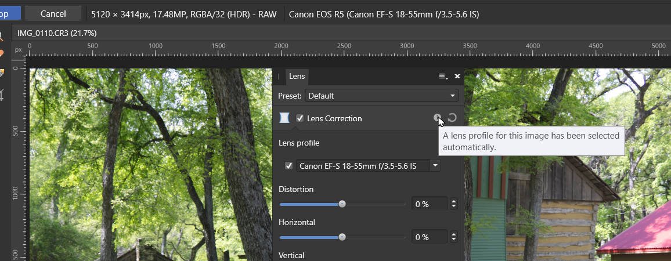The width and height of the screenshot is (671, 261).
Task: Click the Distortion percentage stepper arrows
Action: point(453,204)
